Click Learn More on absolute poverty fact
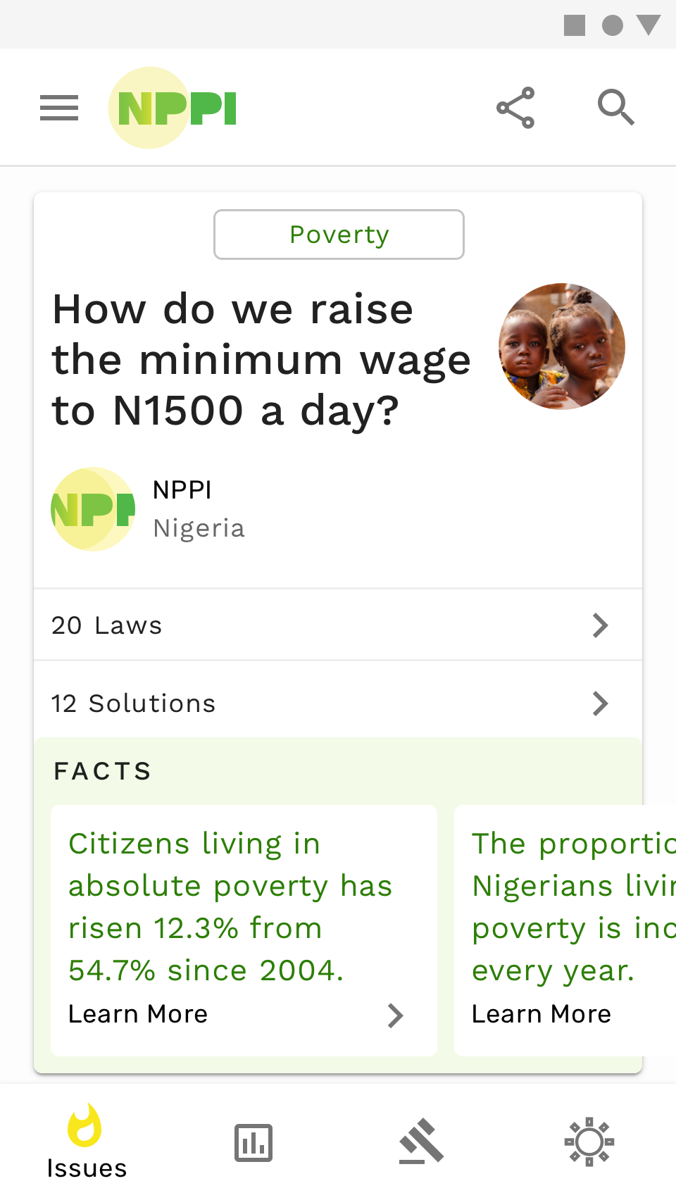Screen dimensions: 676x1200 (138, 1014)
